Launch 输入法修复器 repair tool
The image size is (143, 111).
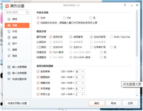(x=17, y=73)
